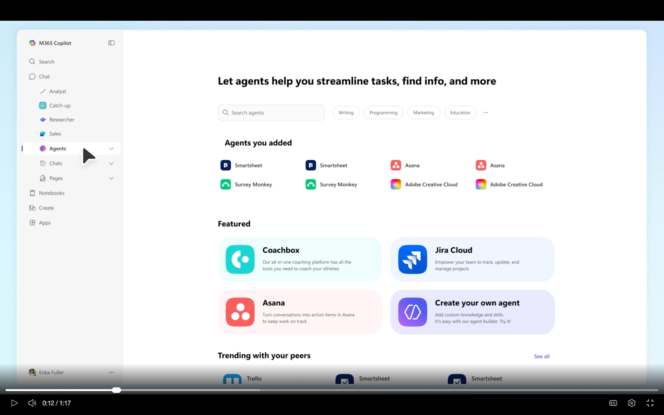Click the Apps grid icon in sidebar
This screenshot has width=664, height=415.
32,223
